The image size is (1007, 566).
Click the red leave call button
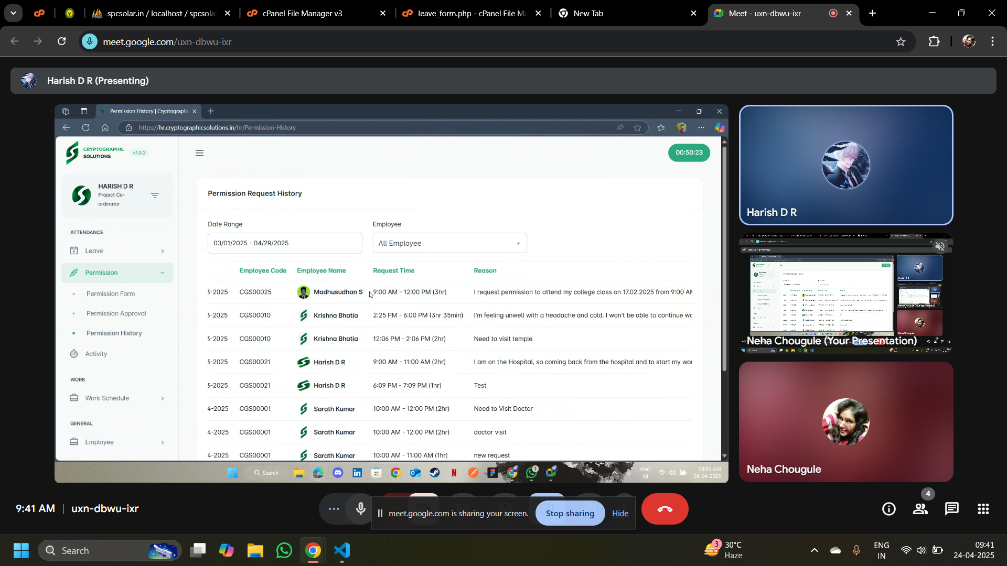[665, 509]
